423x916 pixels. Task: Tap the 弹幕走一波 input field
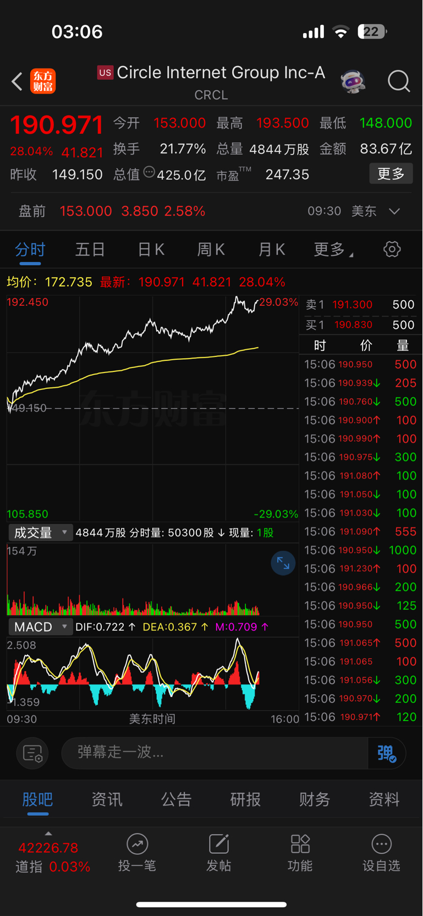click(x=215, y=753)
